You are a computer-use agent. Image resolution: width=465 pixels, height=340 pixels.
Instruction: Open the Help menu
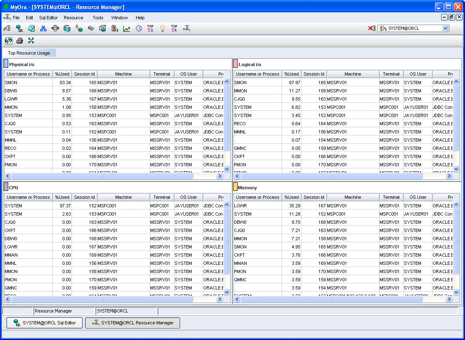[x=140, y=18]
